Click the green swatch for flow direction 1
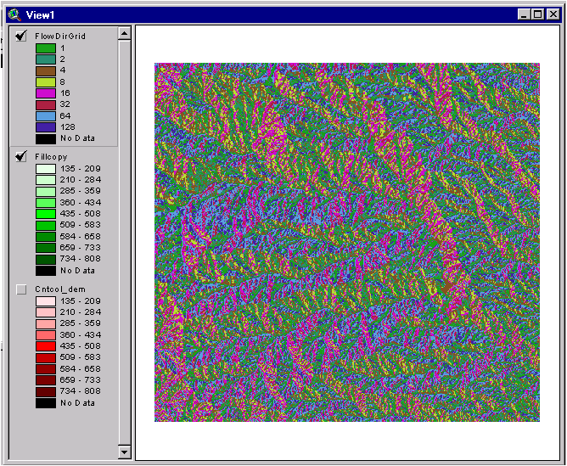 click(x=45, y=48)
